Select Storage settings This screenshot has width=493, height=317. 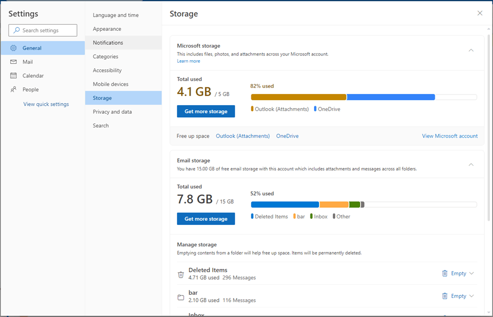click(123, 98)
